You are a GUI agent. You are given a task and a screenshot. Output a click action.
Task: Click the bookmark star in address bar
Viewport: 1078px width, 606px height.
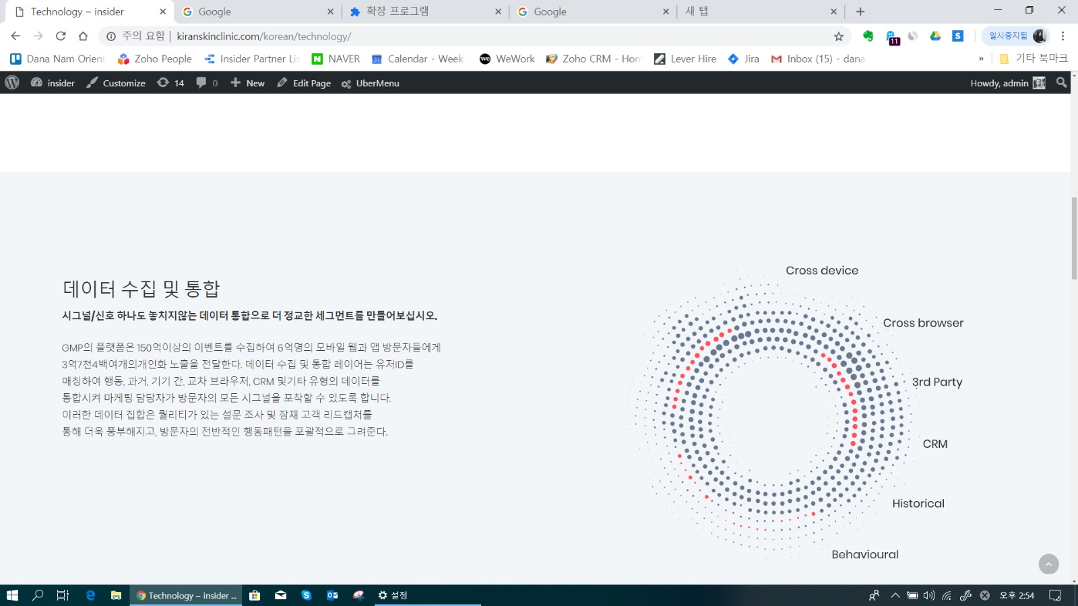coord(839,36)
